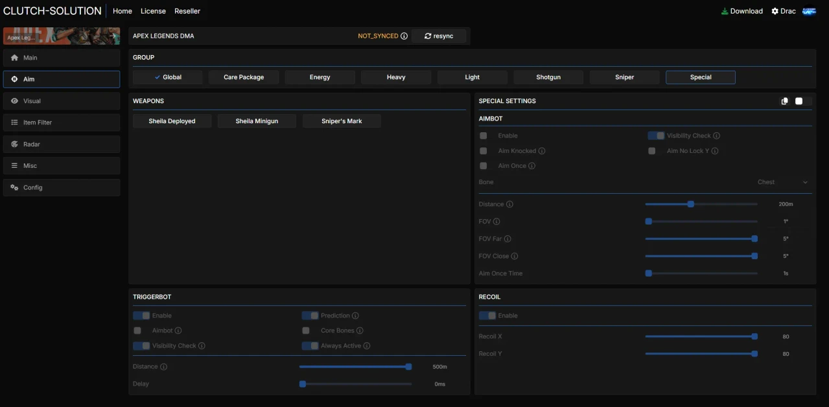Choose the Sheila Deployed weapon button

172,121
